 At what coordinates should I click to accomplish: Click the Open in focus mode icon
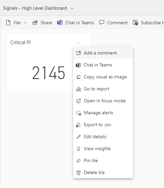point(79,101)
